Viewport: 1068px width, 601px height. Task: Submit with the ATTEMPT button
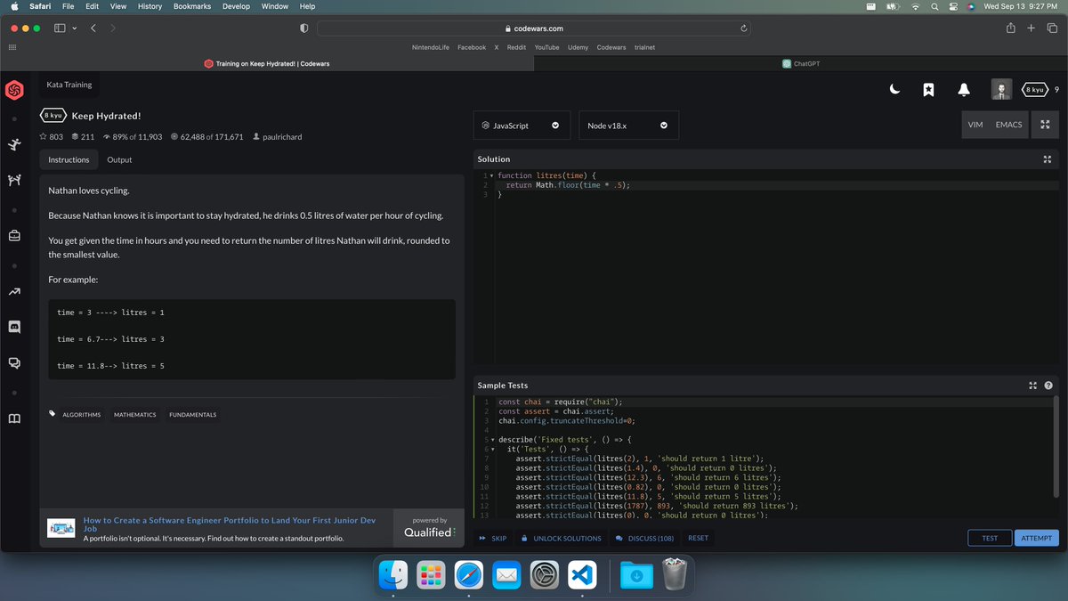[x=1036, y=538]
